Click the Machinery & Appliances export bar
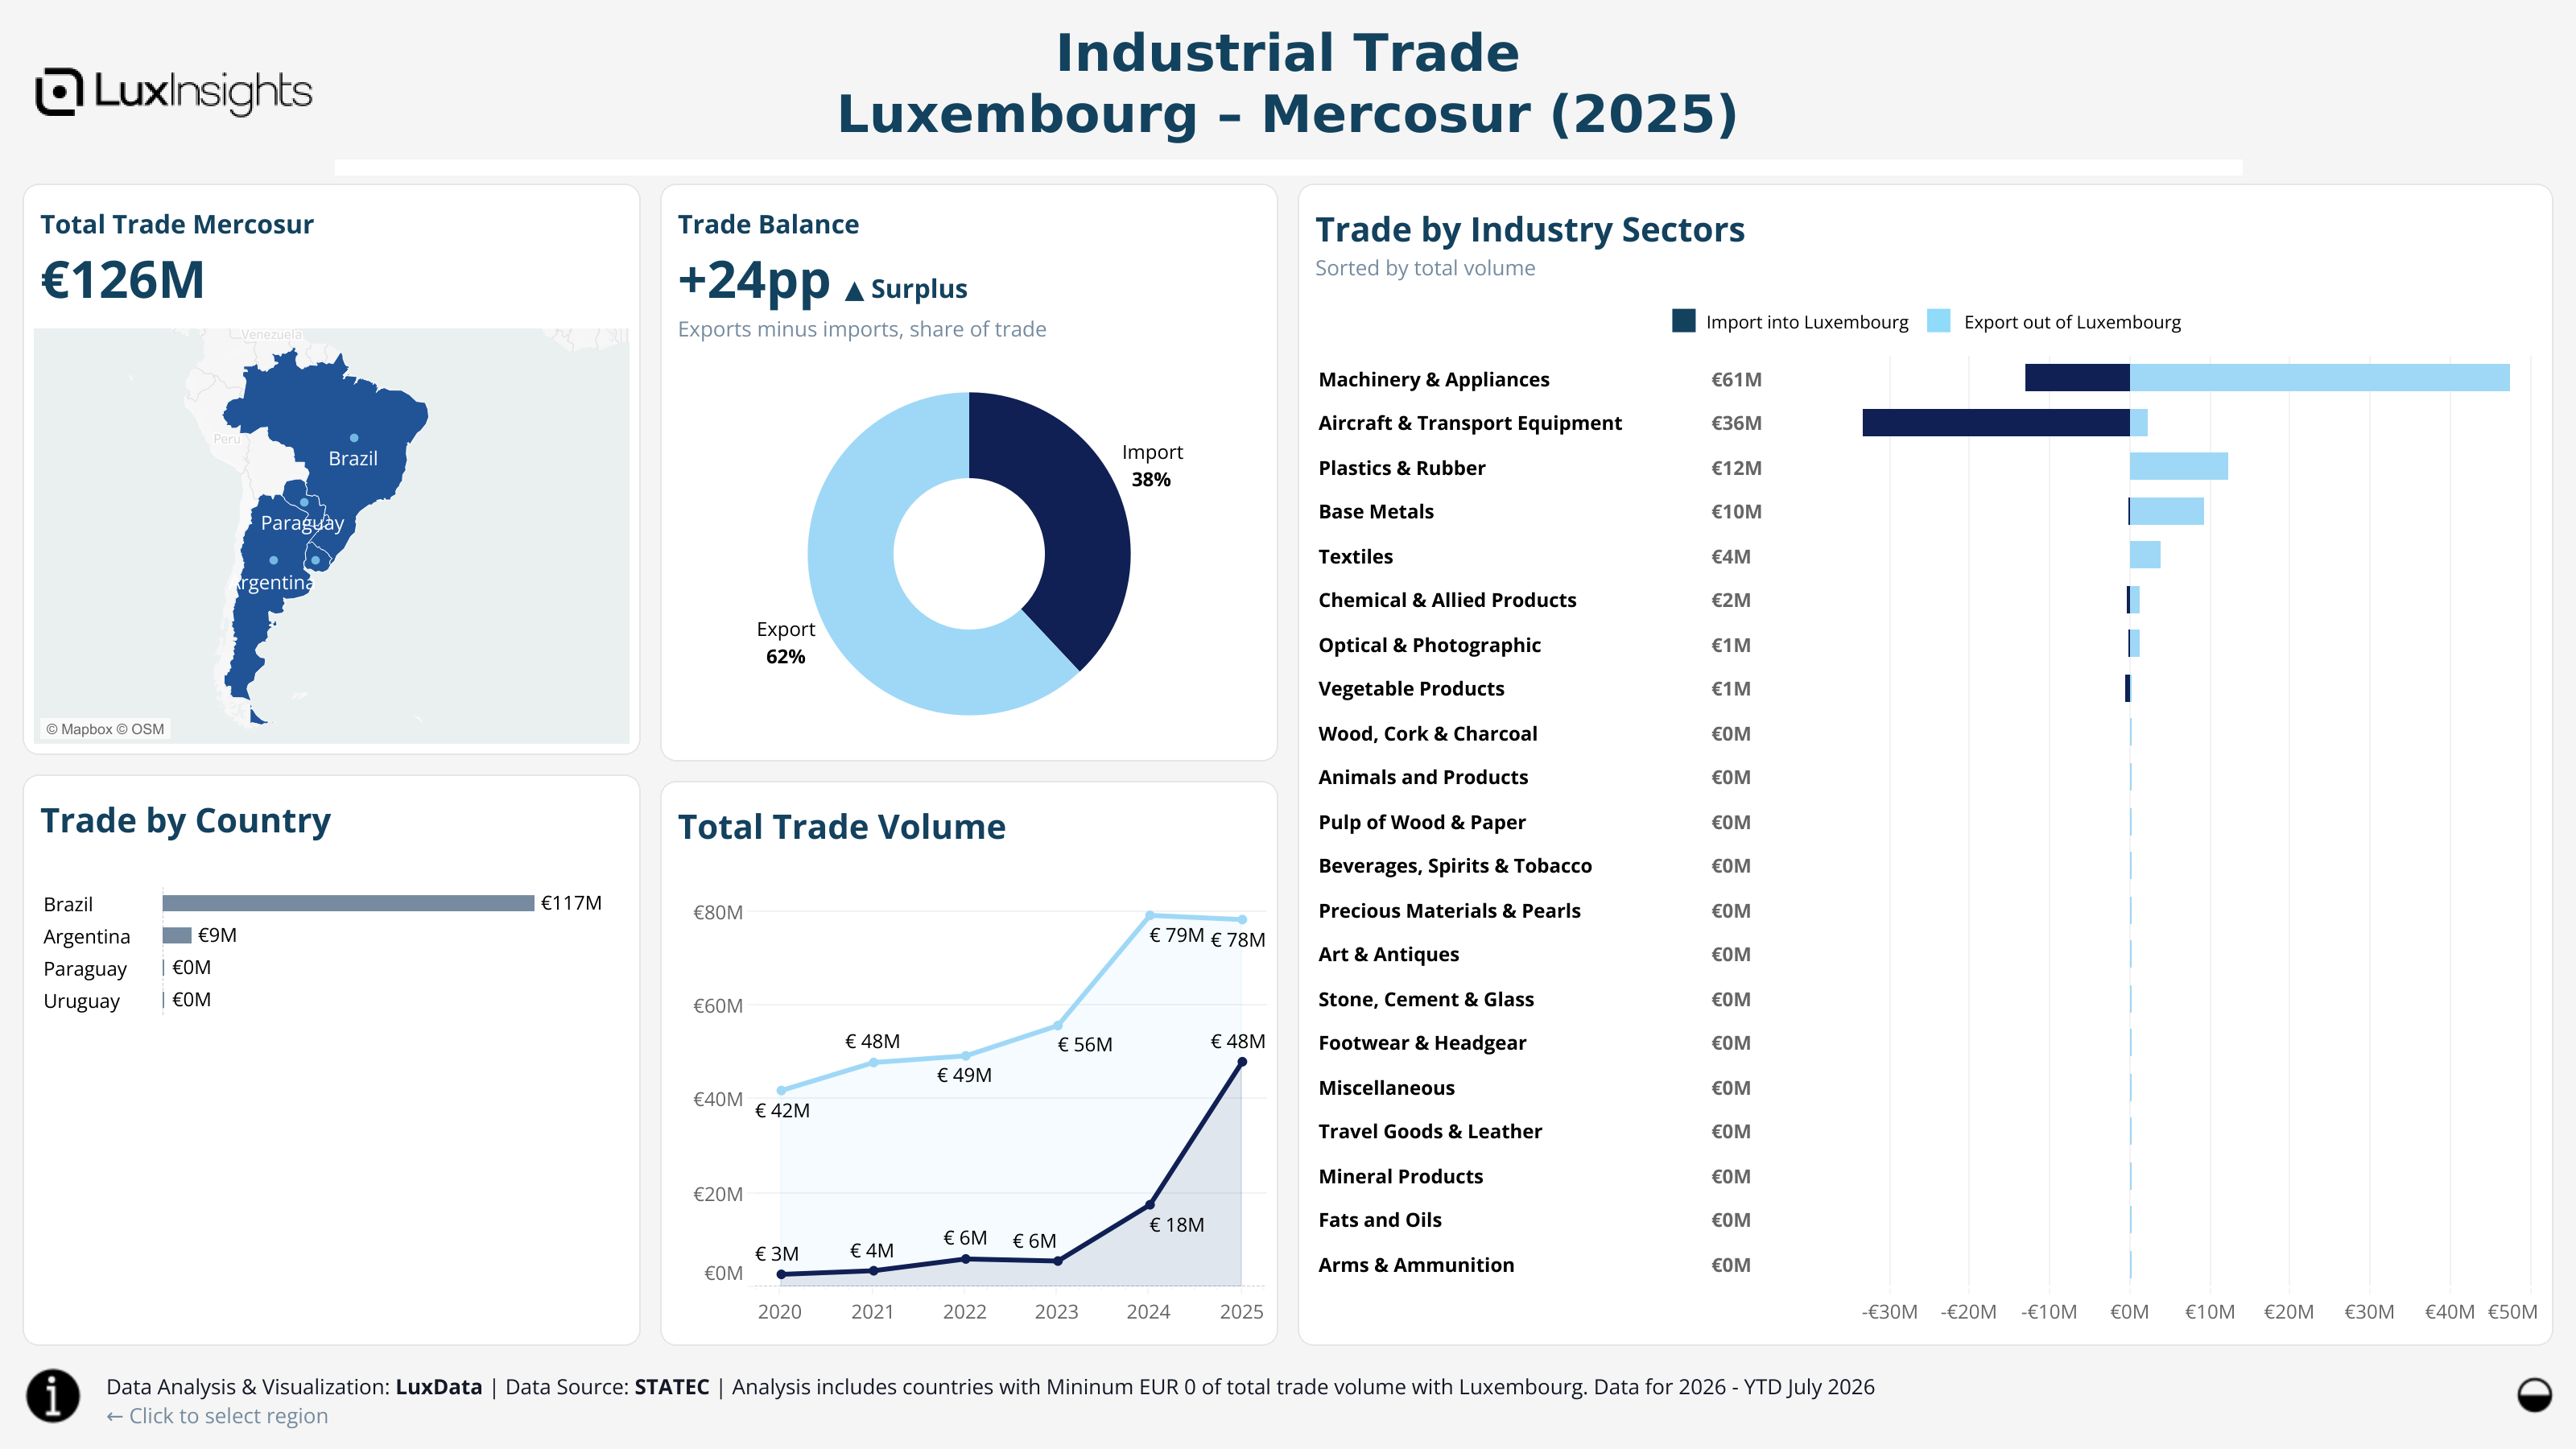2576x1449 pixels. pyautogui.click(x=2319, y=378)
